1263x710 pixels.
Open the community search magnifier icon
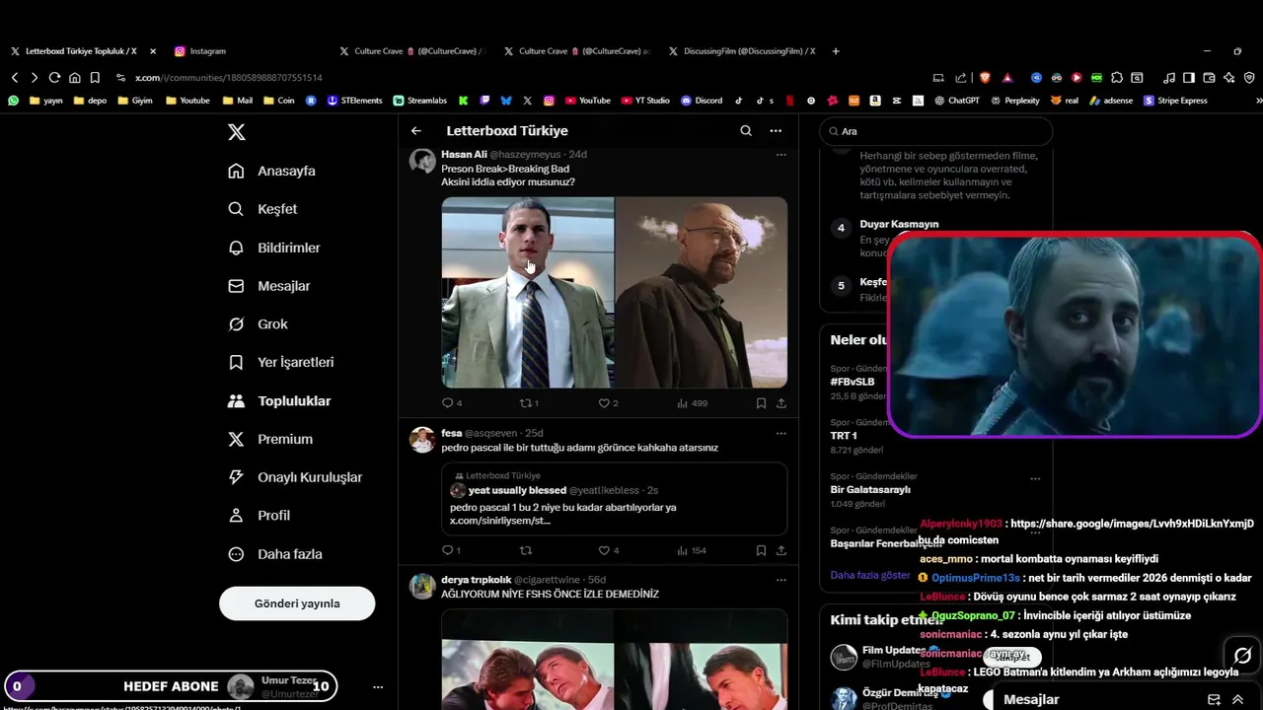746,130
